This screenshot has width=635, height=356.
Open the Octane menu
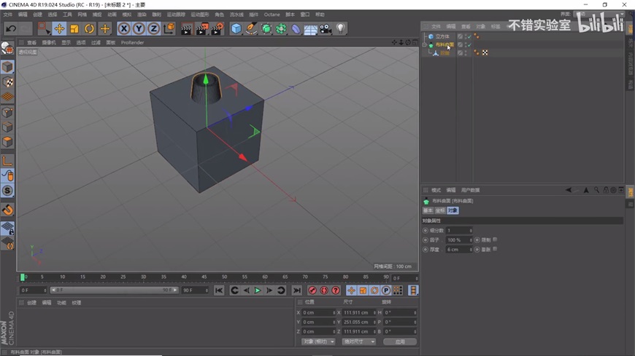[x=272, y=15]
